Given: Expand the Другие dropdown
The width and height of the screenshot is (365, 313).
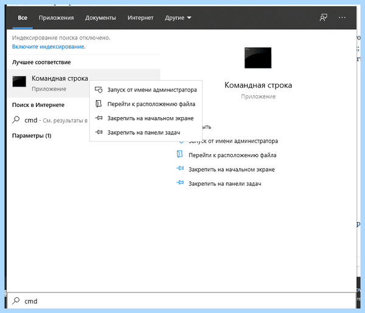Looking at the screenshot, I should [x=178, y=18].
